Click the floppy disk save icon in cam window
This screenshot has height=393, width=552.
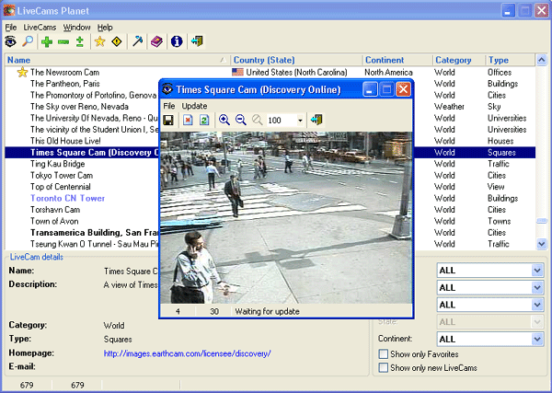(168, 120)
